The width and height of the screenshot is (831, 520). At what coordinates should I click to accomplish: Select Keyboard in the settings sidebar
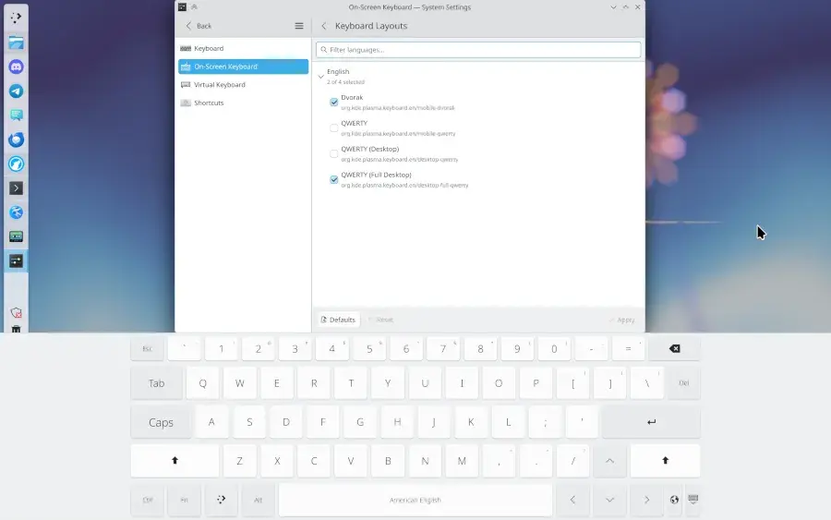[x=243, y=48]
